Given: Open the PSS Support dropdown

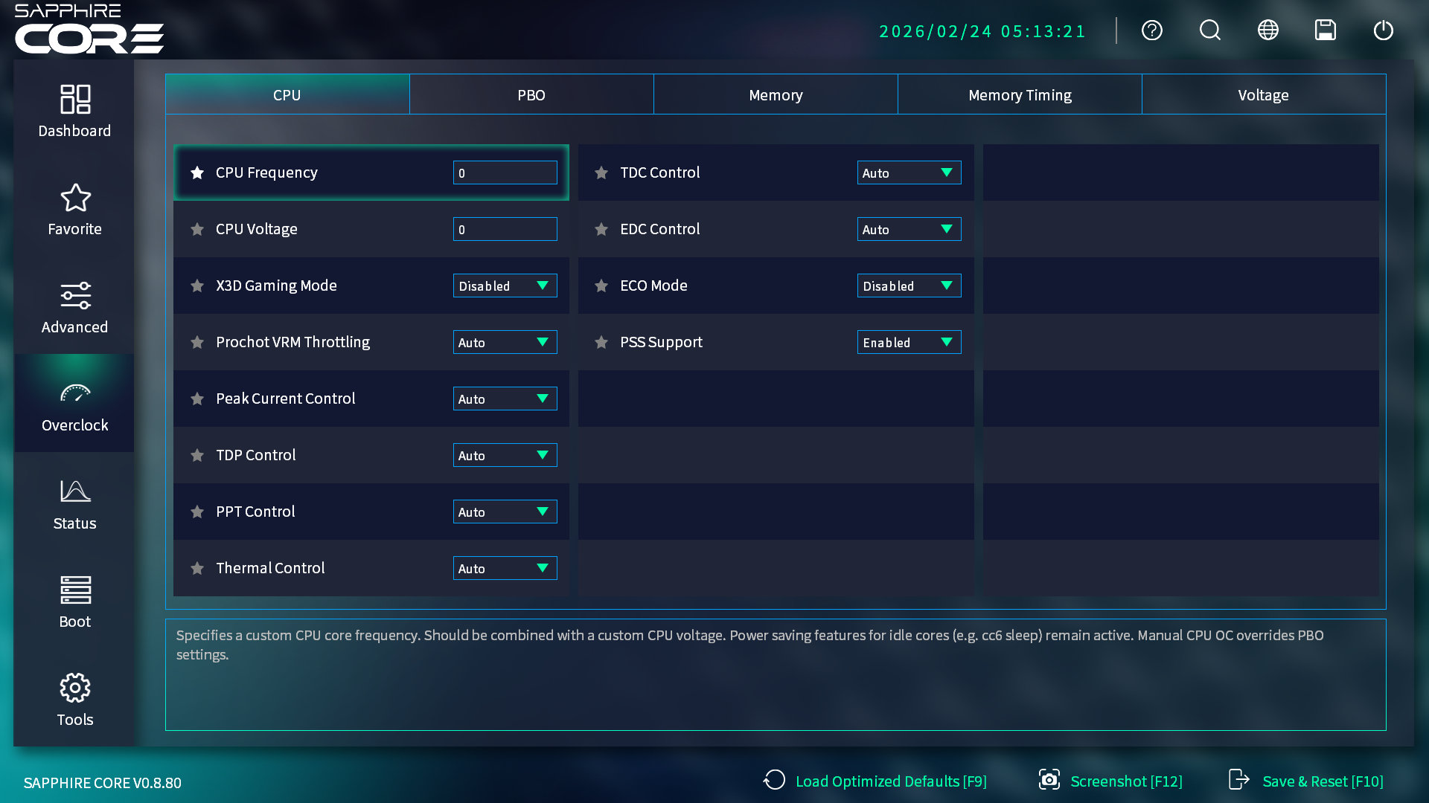Looking at the screenshot, I should coord(908,342).
